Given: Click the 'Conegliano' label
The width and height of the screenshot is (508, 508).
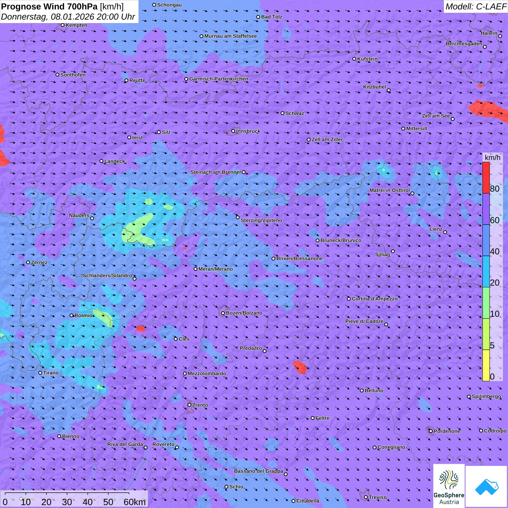Looking at the screenshot, I should 391,447.
